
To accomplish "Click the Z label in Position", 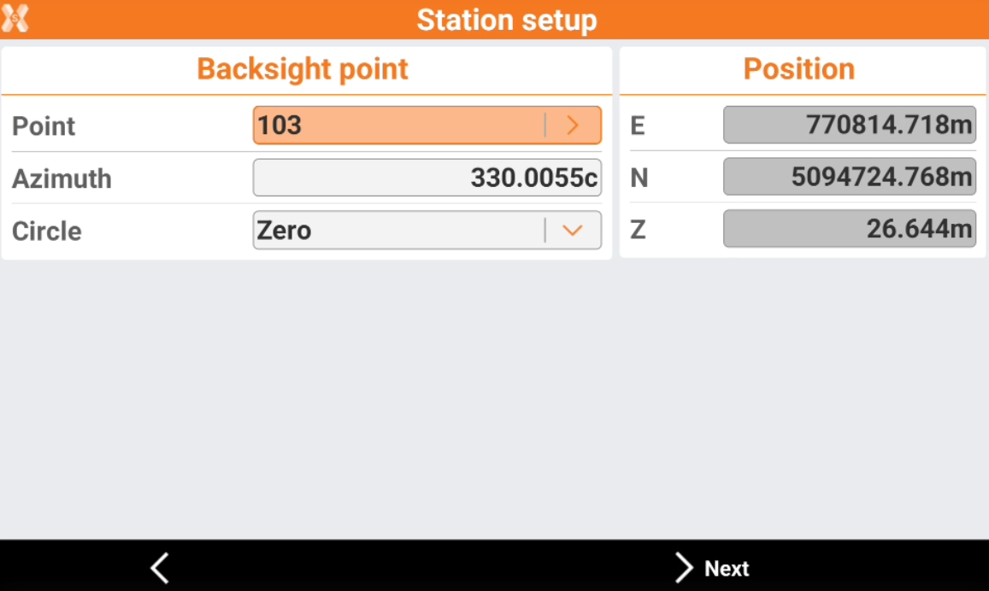I will pyautogui.click(x=637, y=230).
